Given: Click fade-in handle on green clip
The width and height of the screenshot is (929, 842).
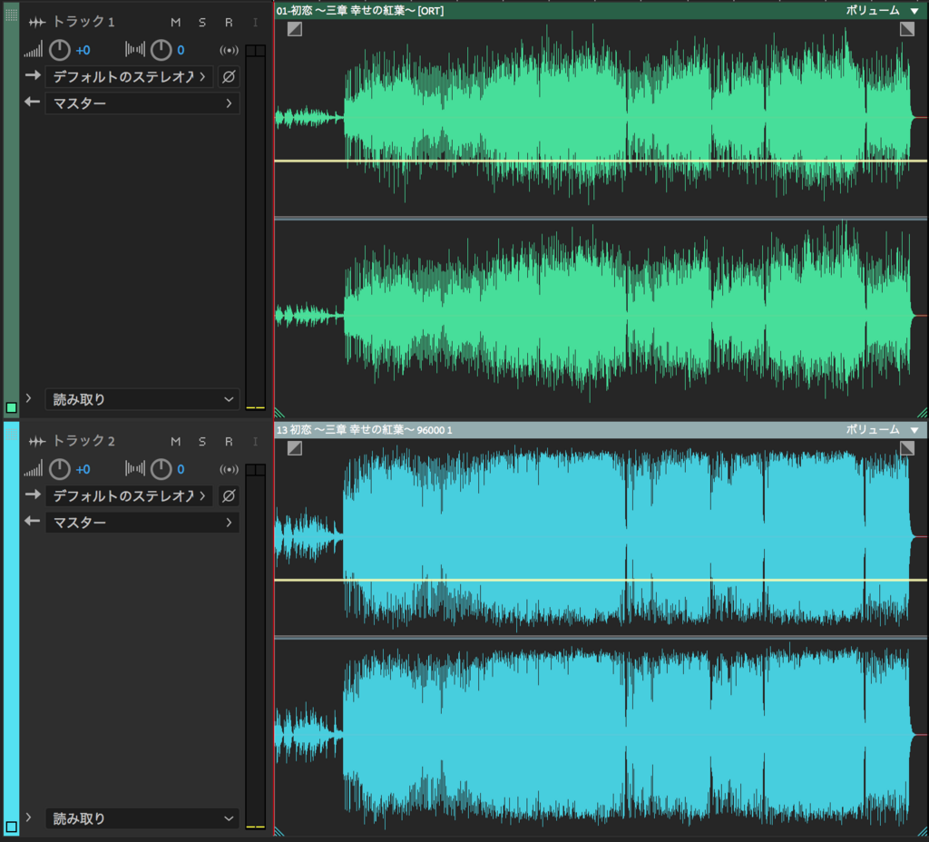Looking at the screenshot, I should (x=295, y=29).
